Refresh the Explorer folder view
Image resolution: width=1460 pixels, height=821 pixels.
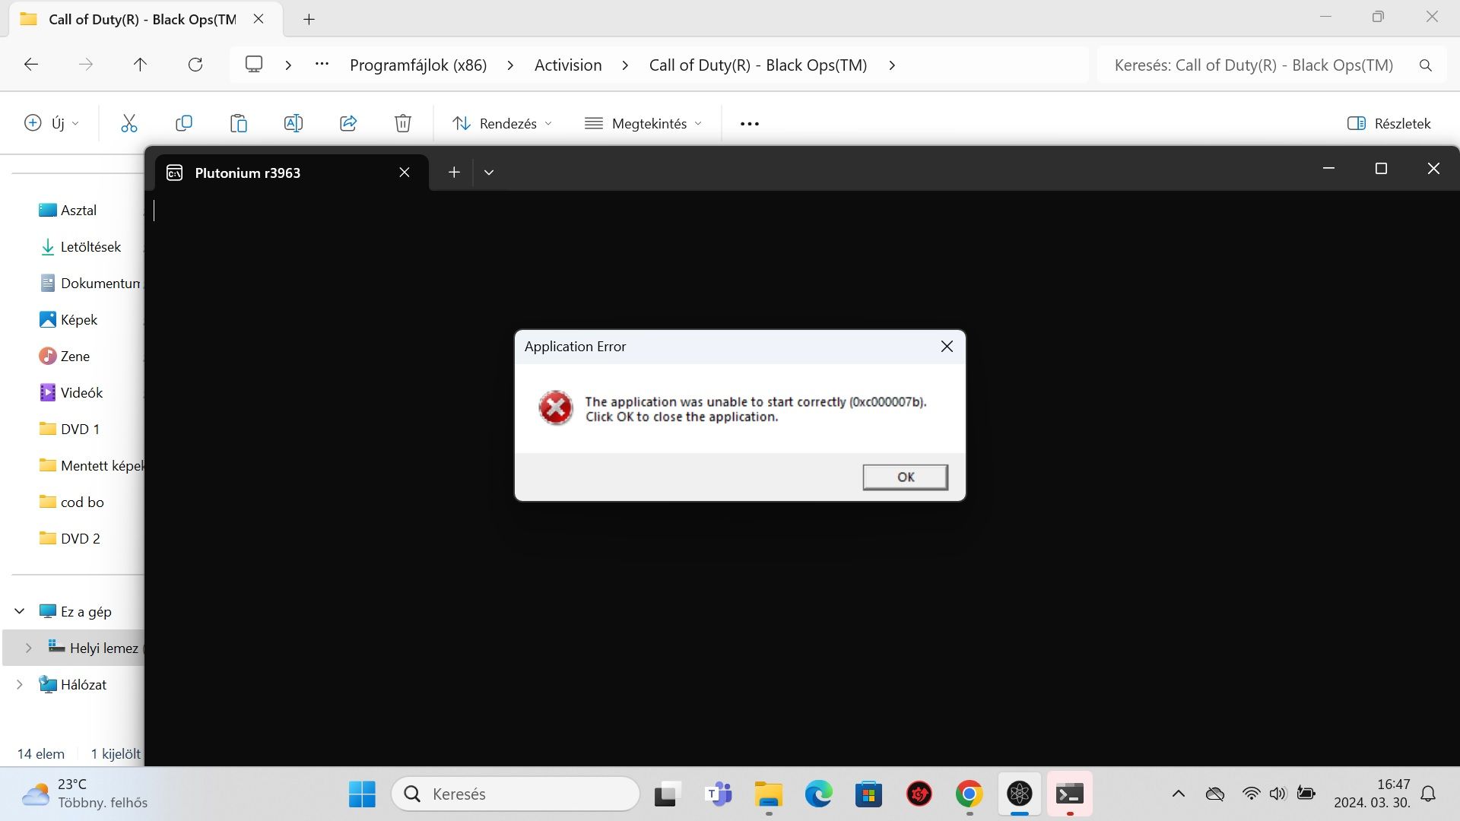[x=195, y=65]
